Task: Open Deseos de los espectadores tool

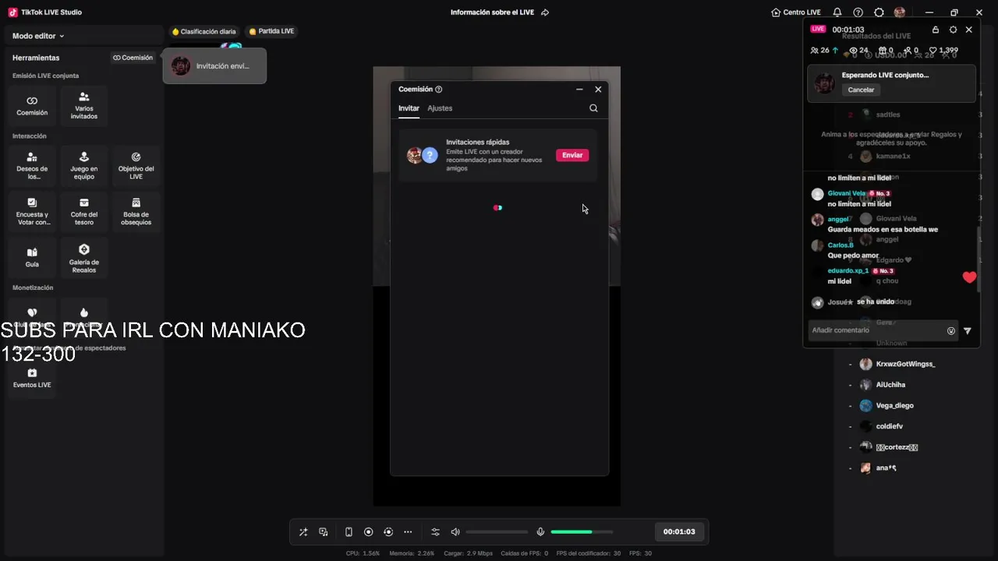Action: tap(32, 165)
